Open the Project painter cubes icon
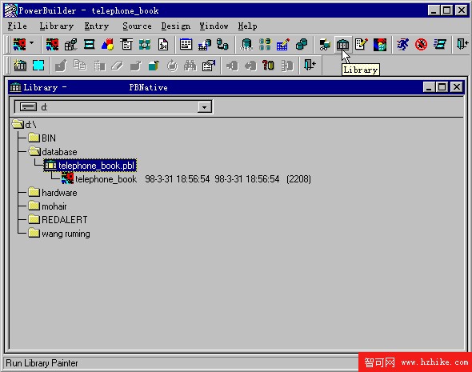The width and height of the screenshot is (472, 372). click(x=70, y=45)
